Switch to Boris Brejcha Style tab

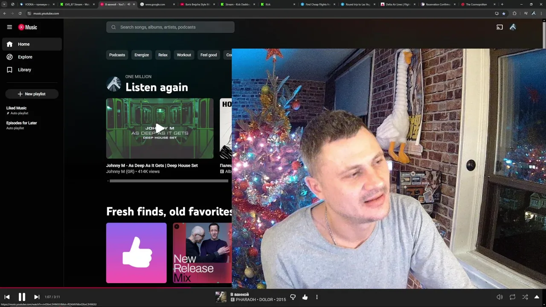(x=197, y=4)
